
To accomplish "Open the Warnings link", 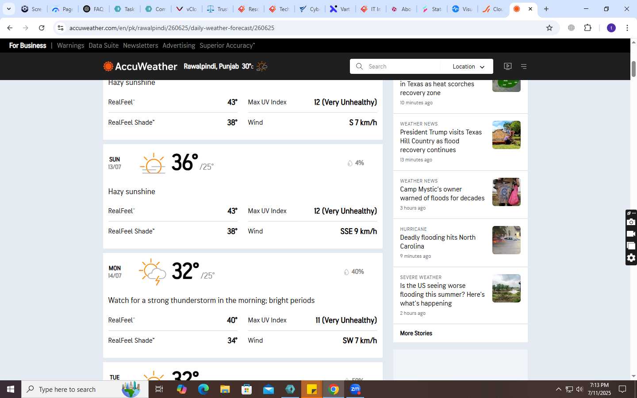I will [70, 46].
